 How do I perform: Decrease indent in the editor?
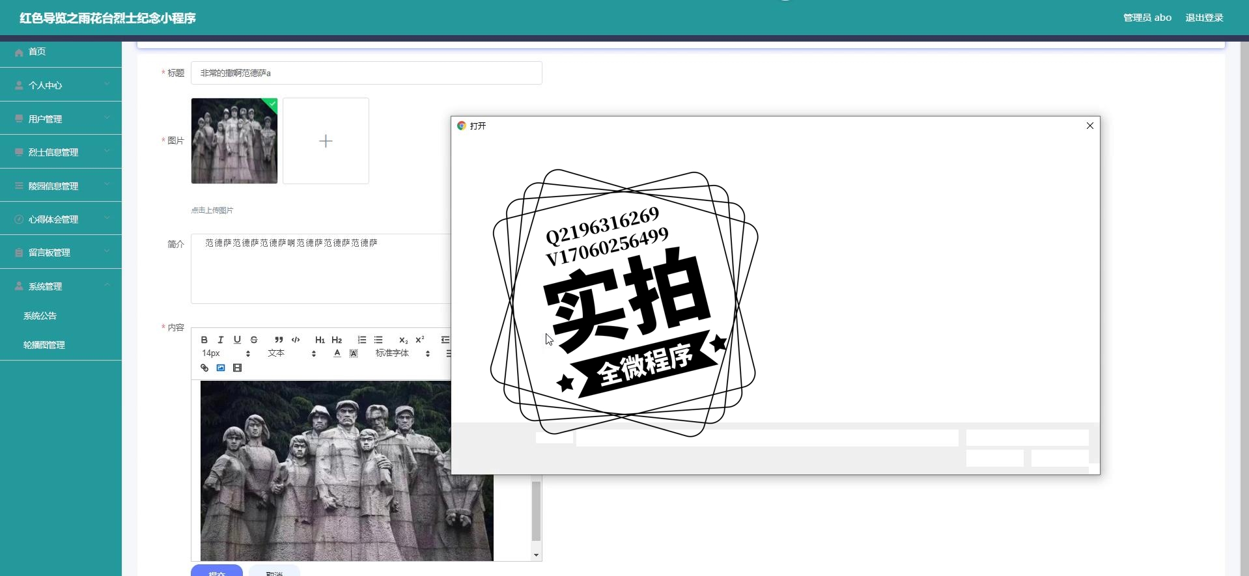click(x=445, y=340)
